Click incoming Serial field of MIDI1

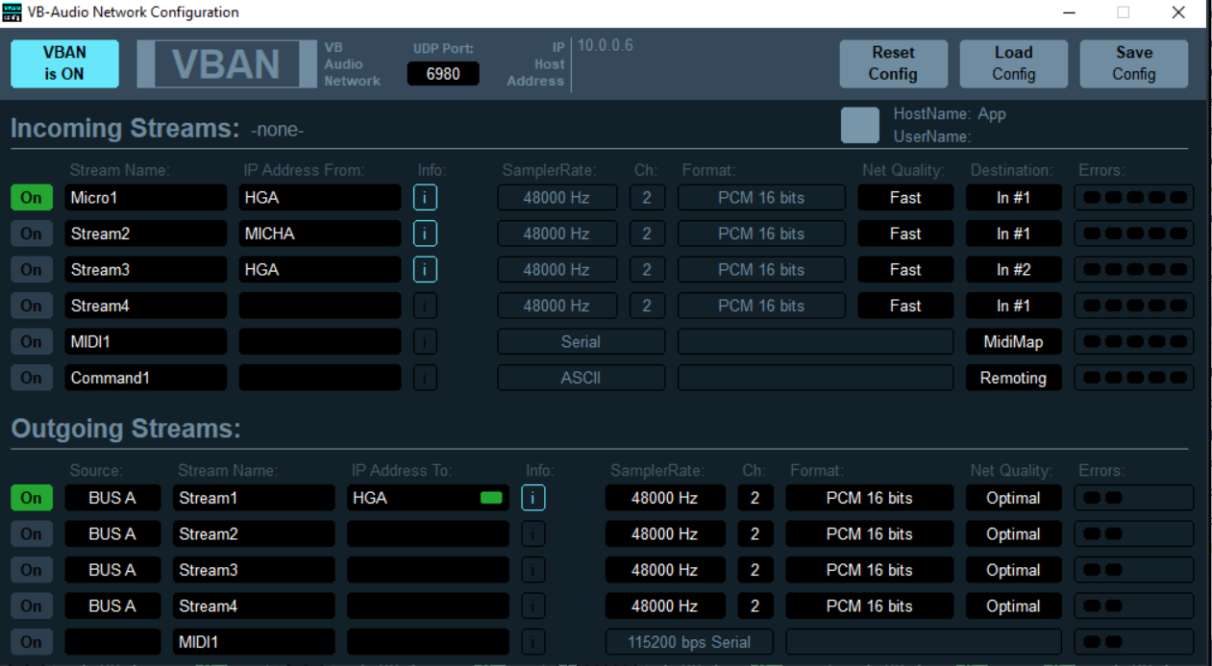tap(581, 342)
